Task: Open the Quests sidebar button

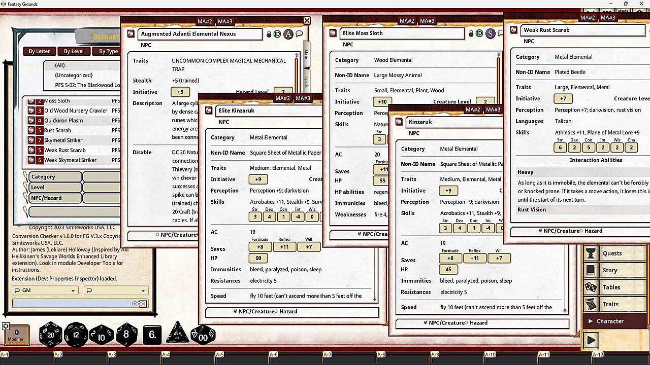Action: coord(615,253)
